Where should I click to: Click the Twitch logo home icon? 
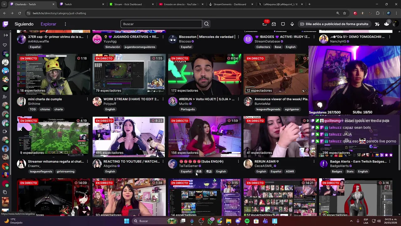click(5, 24)
